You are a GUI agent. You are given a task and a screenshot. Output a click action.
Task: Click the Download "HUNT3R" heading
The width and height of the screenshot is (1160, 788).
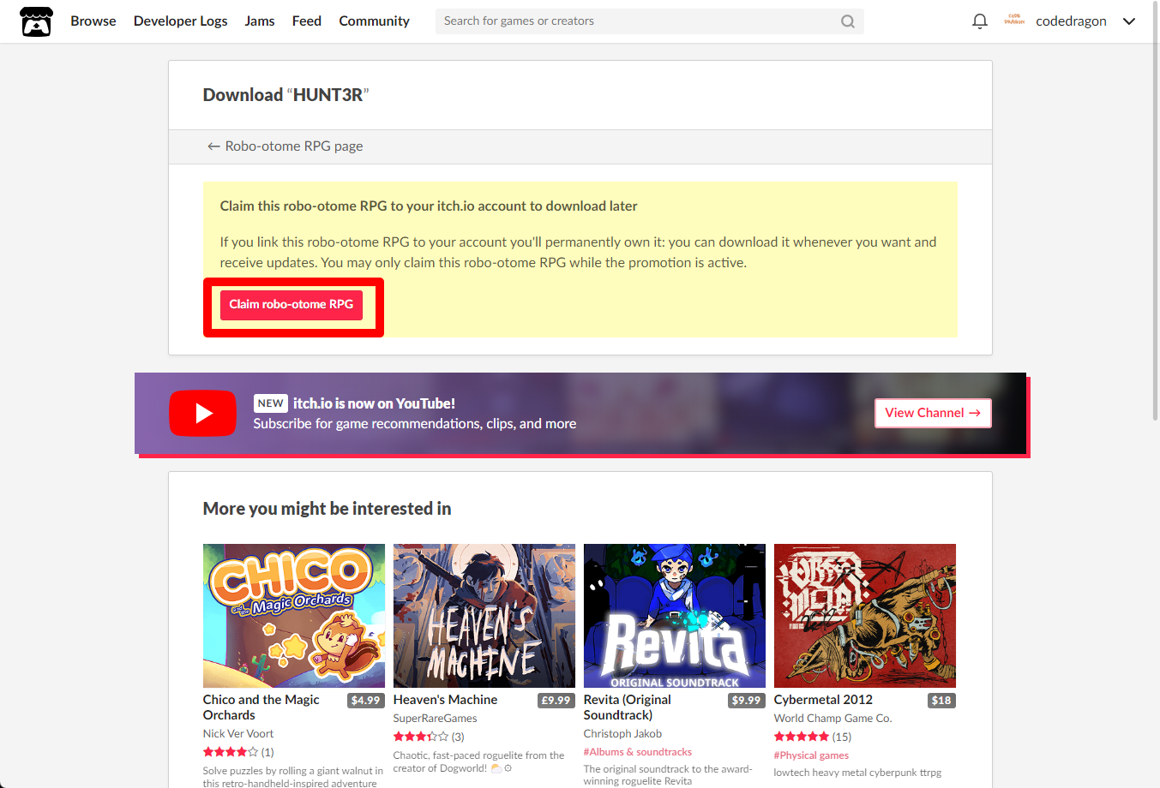click(x=286, y=95)
